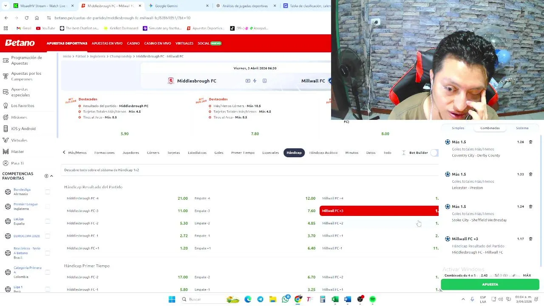This screenshot has width=544, height=306.
Task: Remove Stoke City - Sheffield Wednesday bet trash icon
Action: coord(530,207)
